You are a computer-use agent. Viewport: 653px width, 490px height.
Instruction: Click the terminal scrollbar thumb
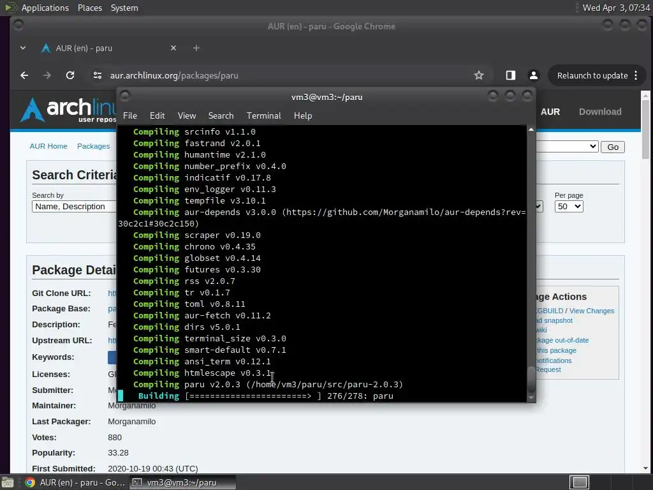point(531,380)
